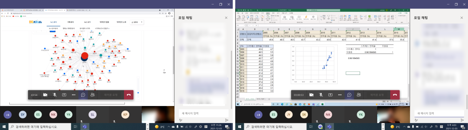The width and height of the screenshot is (468, 130).
Task: Open format options in left chat panel
Action: [181, 120]
